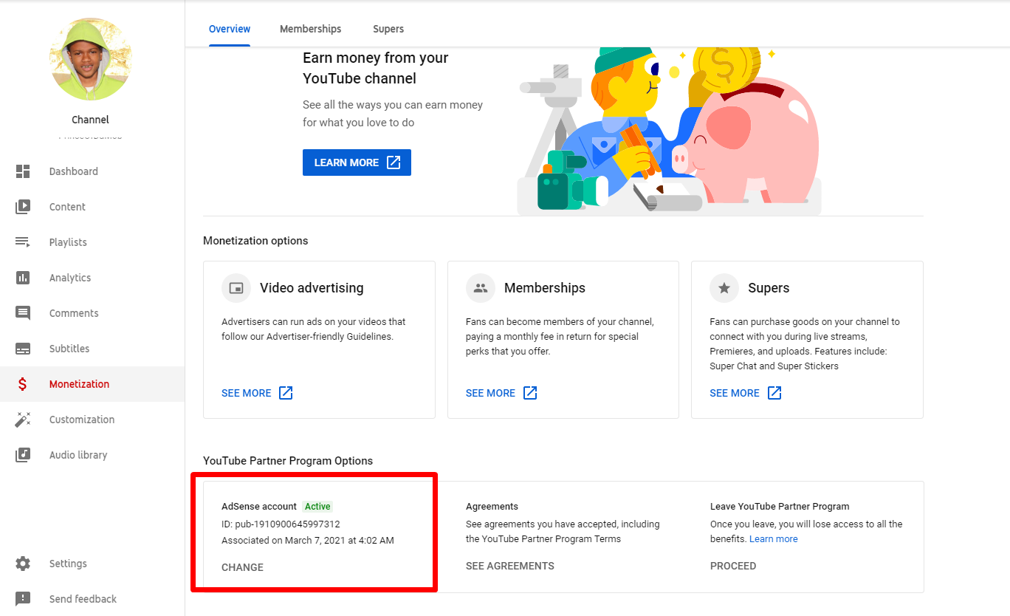This screenshot has height=616, width=1010.
Task: Open the Settings gear icon
Action: [23, 564]
